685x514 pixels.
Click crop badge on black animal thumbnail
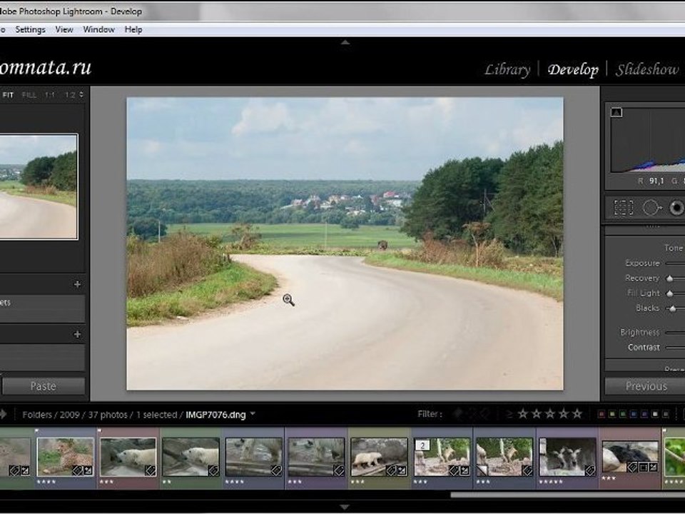643,467
